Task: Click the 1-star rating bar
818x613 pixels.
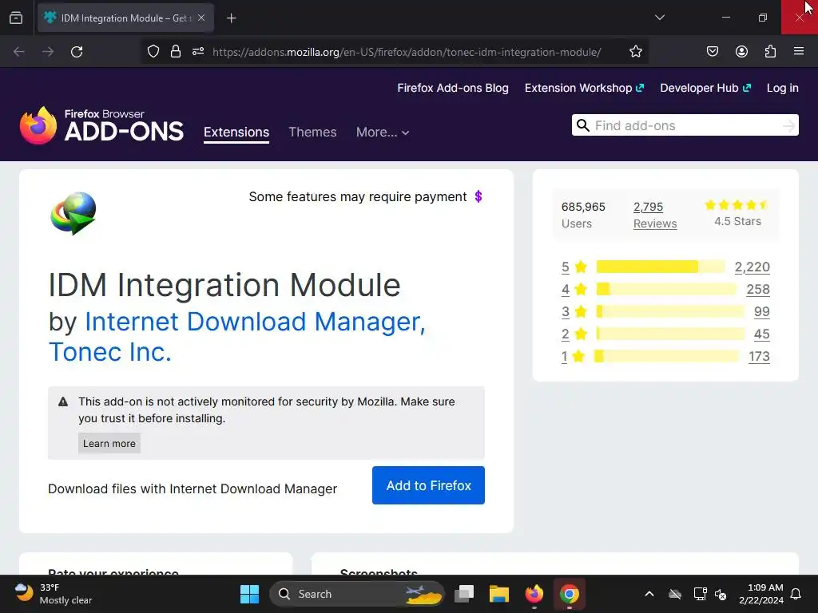Action: [x=666, y=357]
